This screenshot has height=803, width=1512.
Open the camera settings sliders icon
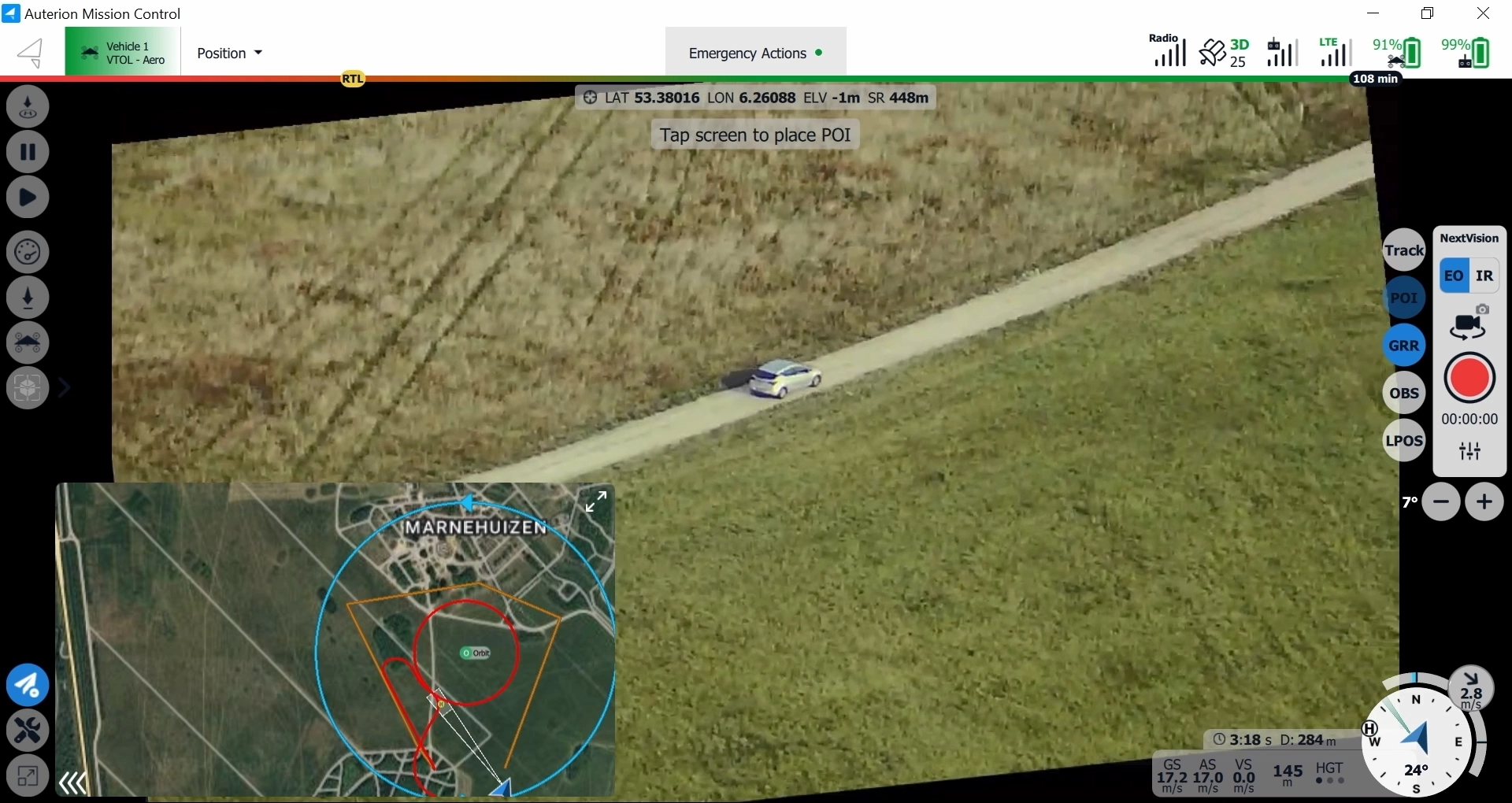coord(1469,451)
